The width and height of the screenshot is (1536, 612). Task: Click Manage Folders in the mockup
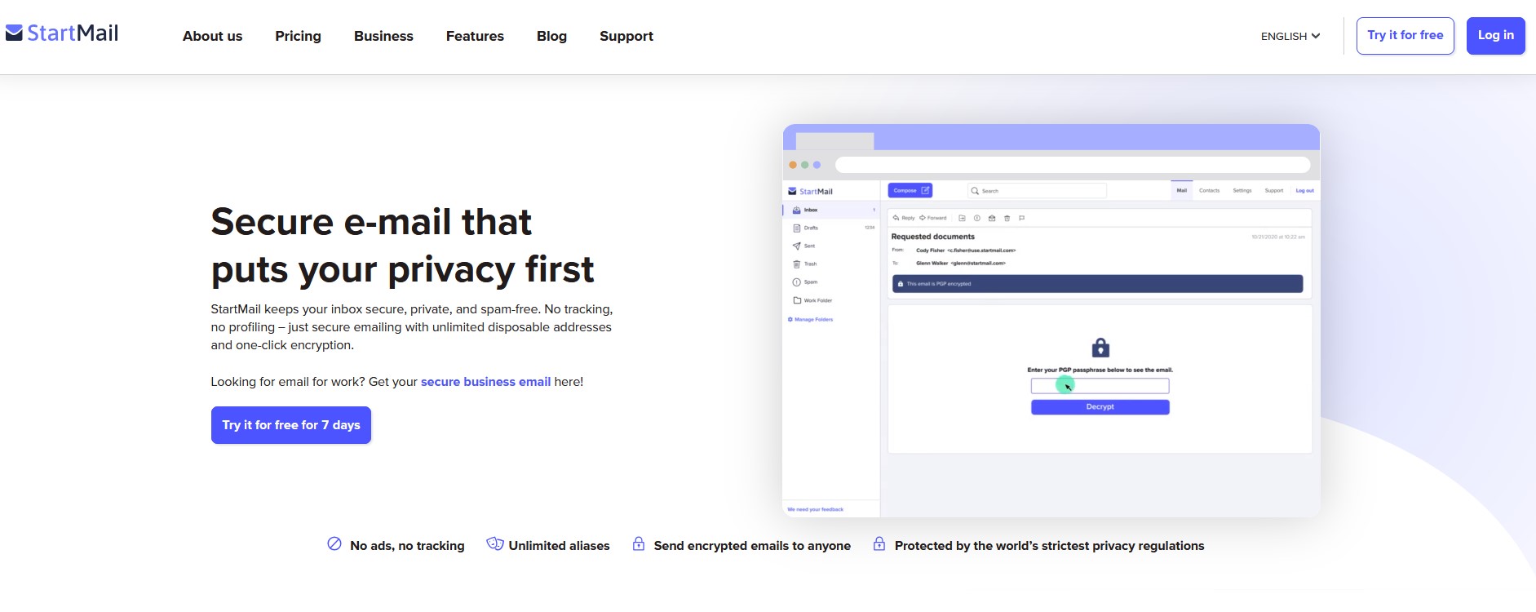[x=810, y=319]
